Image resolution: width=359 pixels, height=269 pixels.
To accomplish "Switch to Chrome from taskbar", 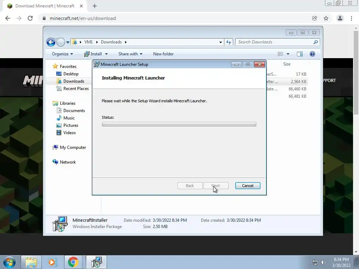I will click(x=73, y=262).
